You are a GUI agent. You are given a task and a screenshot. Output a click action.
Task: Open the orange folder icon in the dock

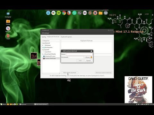point(100,13)
